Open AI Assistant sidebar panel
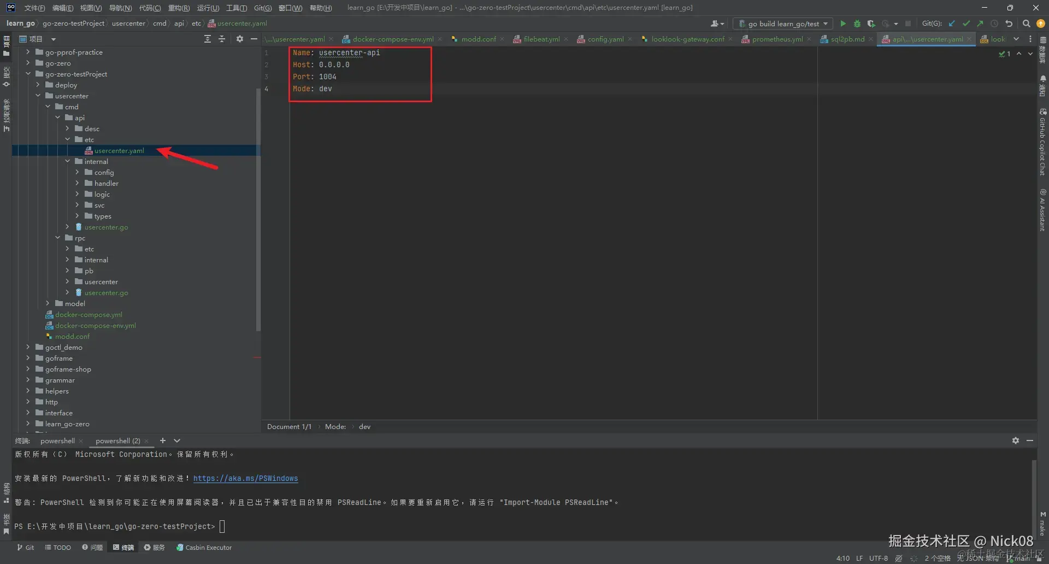The image size is (1049, 564). (x=1042, y=210)
